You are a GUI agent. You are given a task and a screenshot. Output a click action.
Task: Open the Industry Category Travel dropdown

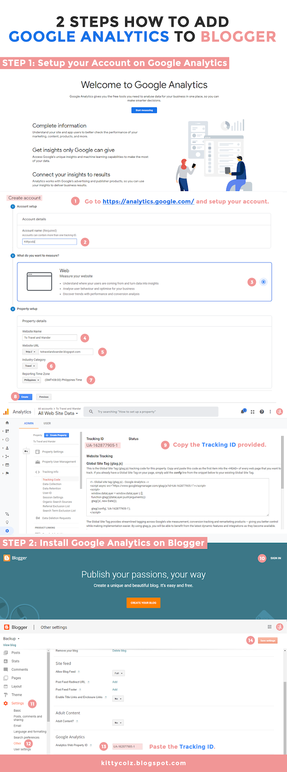click(x=29, y=366)
